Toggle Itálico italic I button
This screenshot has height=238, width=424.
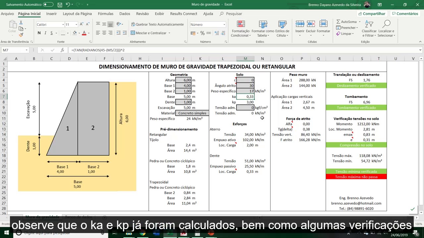(45, 33)
